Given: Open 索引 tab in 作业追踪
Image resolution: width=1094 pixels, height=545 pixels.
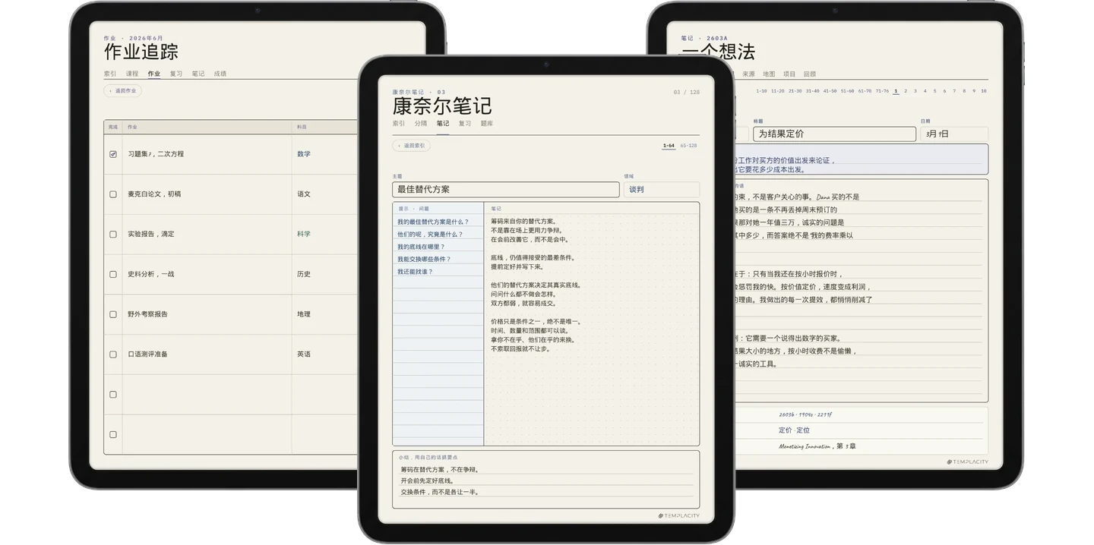Looking at the screenshot, I should pyautogui.click(x=110, y=74).
